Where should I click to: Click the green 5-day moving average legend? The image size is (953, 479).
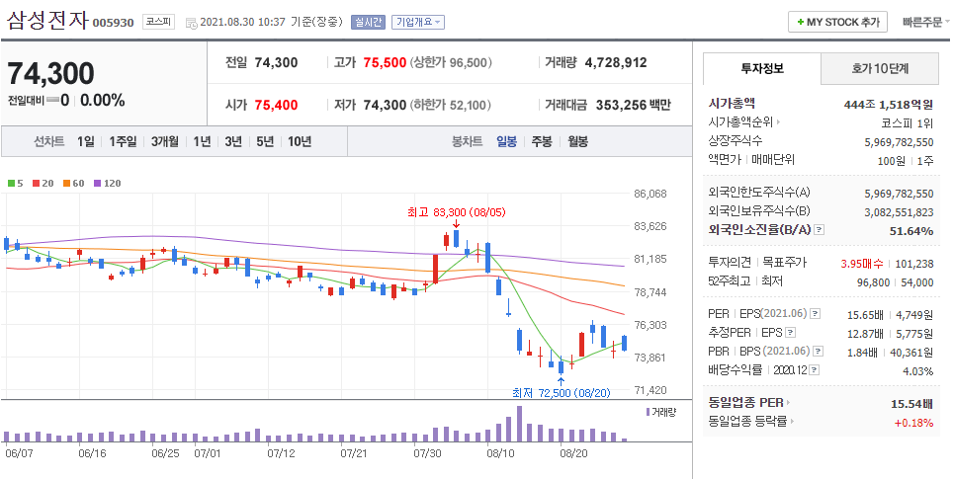pos(15,184)
